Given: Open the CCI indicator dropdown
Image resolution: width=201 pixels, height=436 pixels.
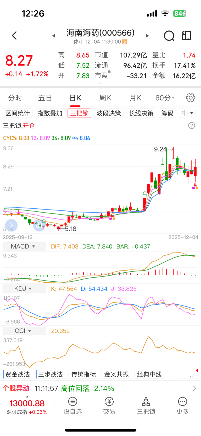Looking at the screenshot, I should (x=24, y=331).
